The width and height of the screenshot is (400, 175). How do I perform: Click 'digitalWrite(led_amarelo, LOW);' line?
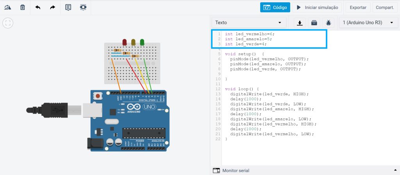(271, 119)
